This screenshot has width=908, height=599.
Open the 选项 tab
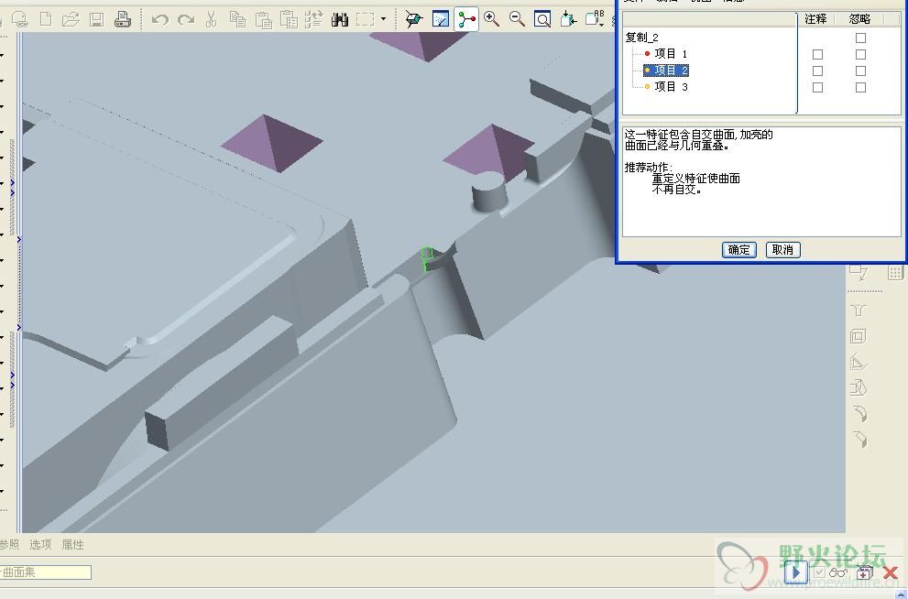40,544
